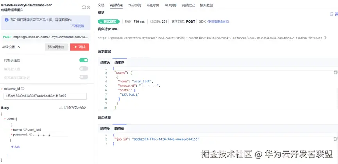Screen dimensions: 338x164
Task: Show the 请求头 tab in request data
Action: click(x=105, y=62)
